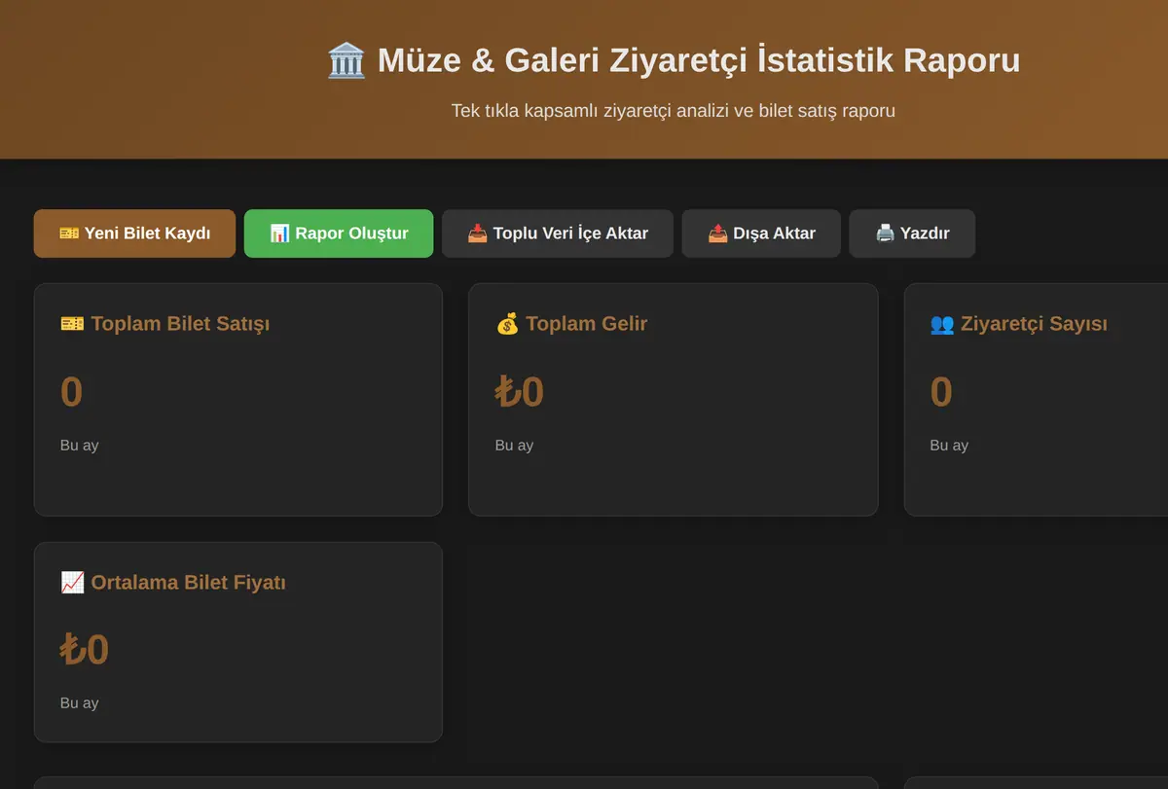This screenshot has width=1168, height=789.
Task: Click the Yazdır print button
Action: [912, 233]
